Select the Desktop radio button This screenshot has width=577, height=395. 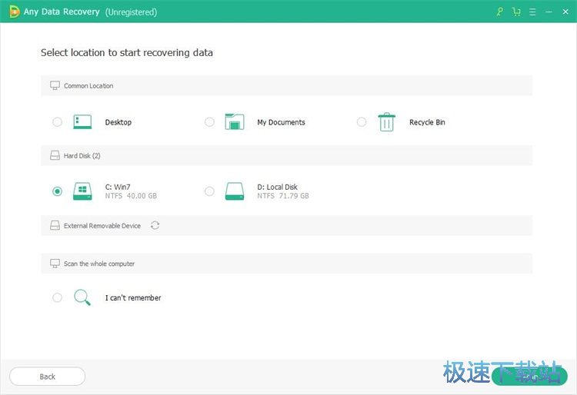coord(58,122)
